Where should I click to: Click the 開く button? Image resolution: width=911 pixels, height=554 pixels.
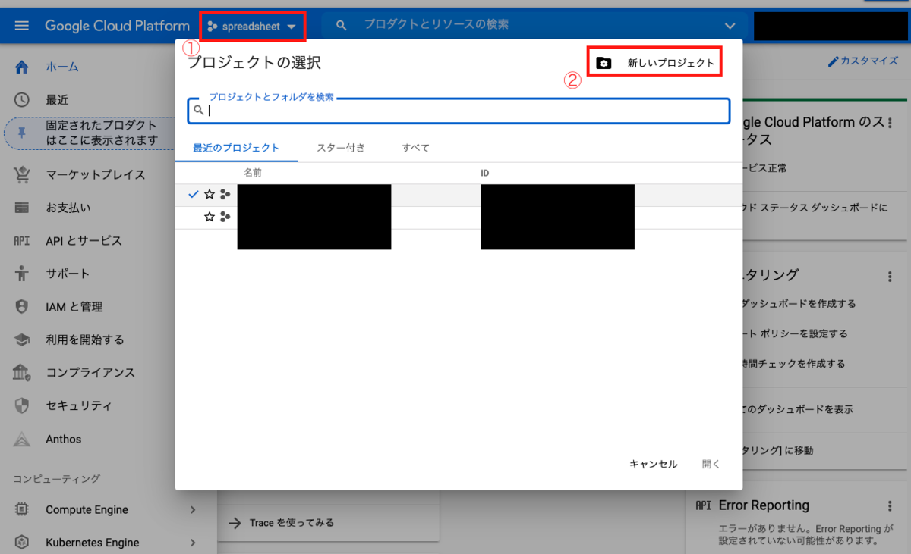pos(711,464)
